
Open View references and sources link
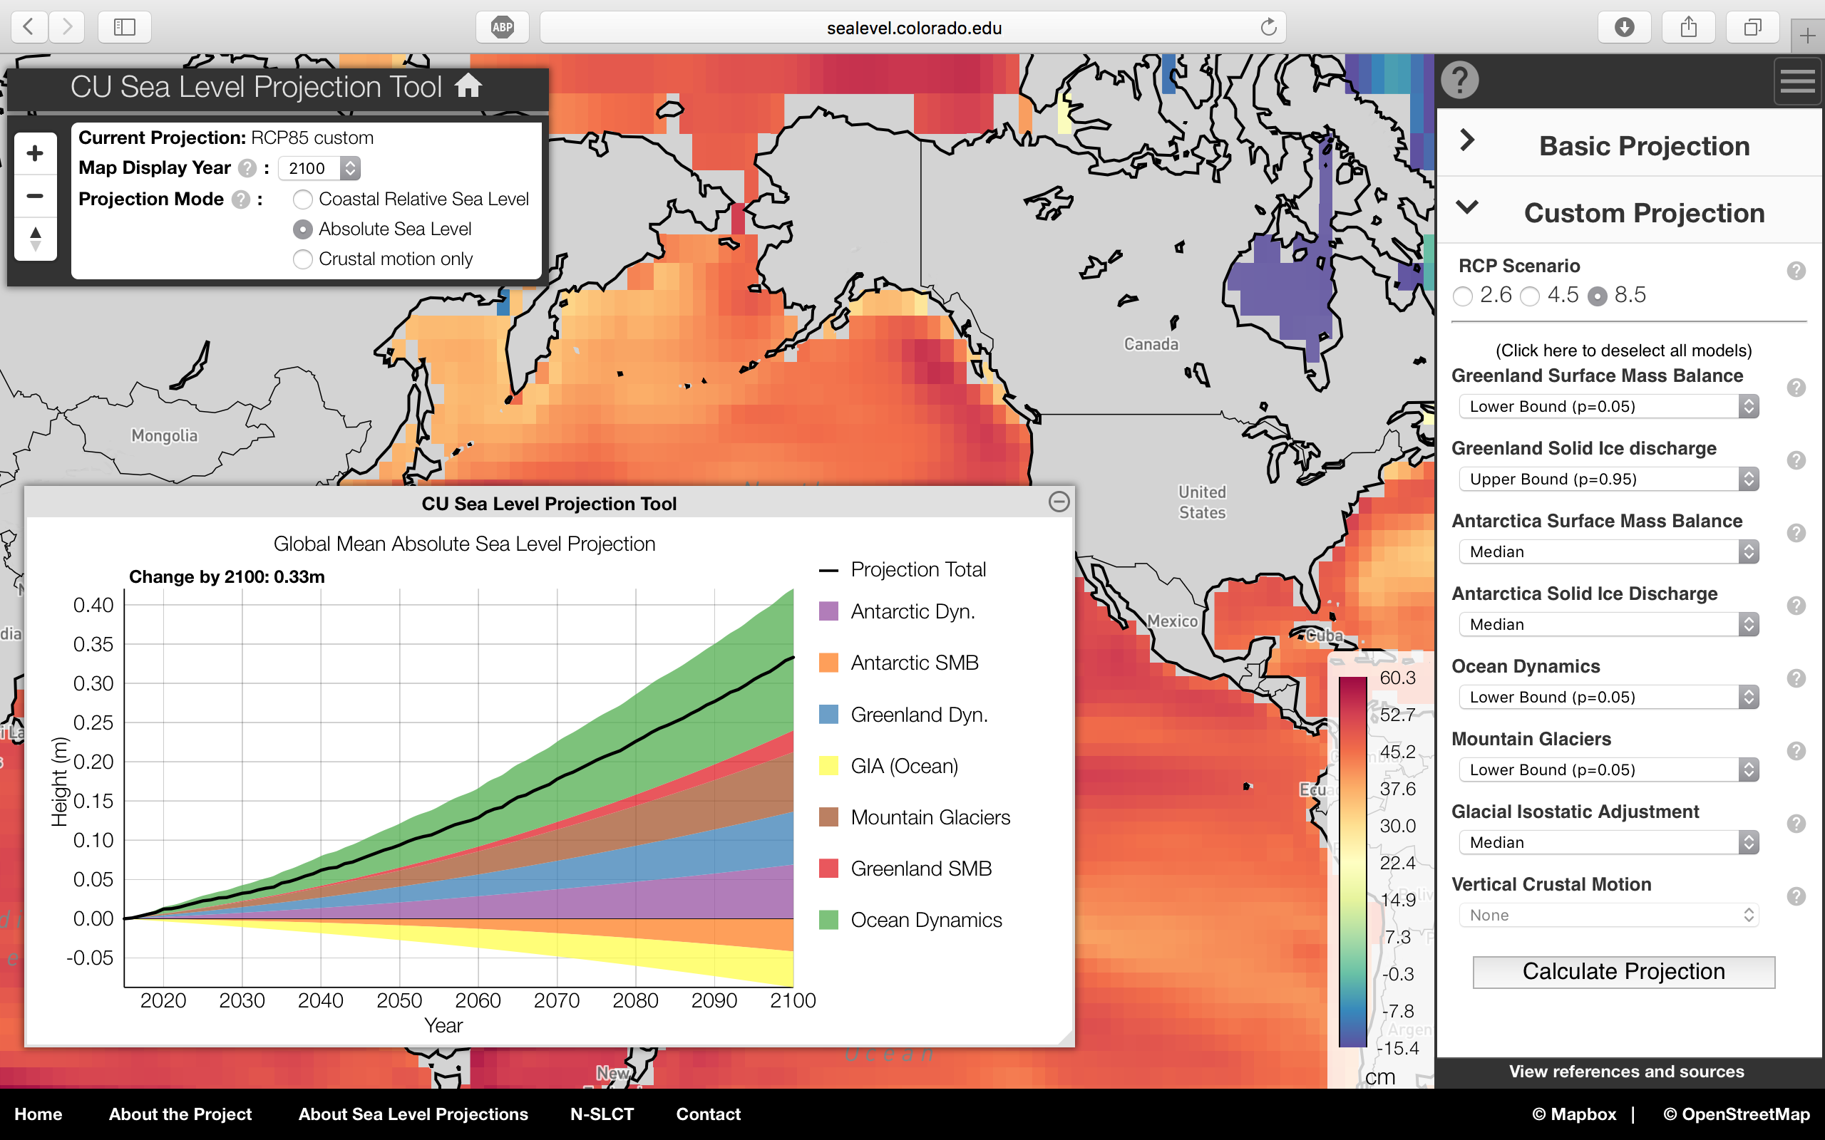point(1626,1072)
